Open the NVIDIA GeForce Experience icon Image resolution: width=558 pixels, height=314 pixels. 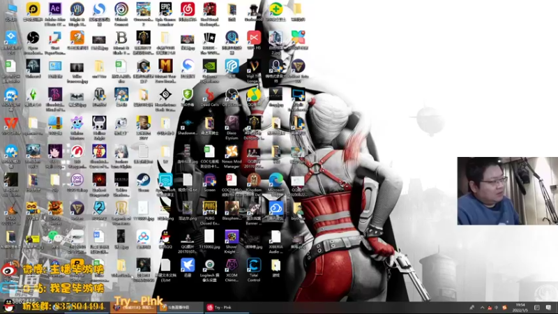[x=210, y=66]
